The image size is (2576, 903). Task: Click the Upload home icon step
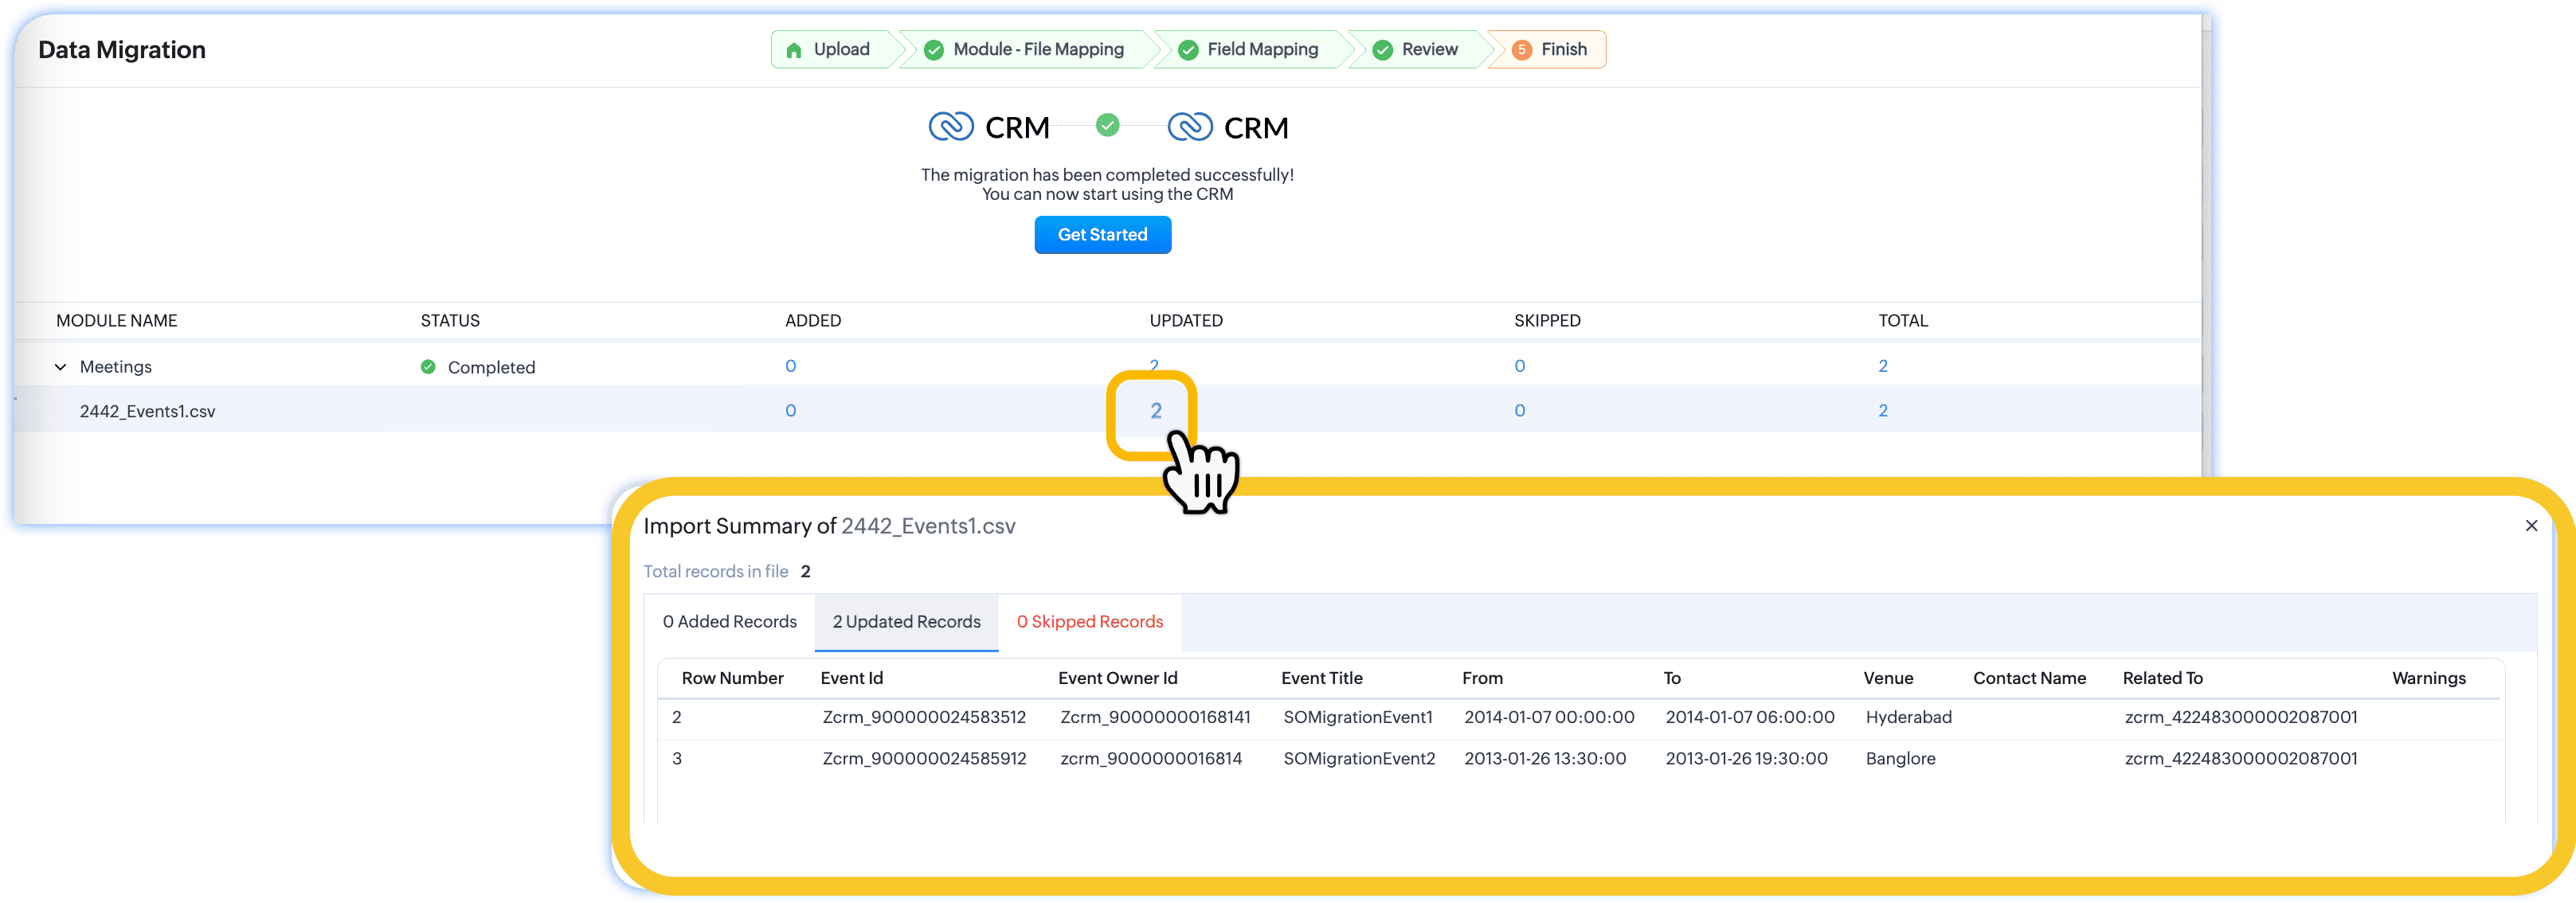coord(794,50)
